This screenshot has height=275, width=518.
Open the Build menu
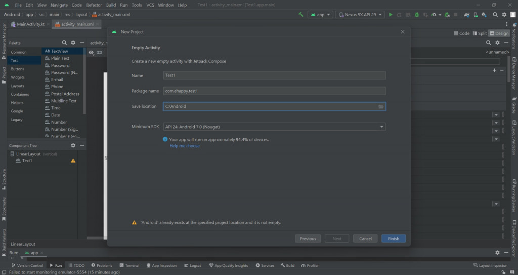coord(111,5)
